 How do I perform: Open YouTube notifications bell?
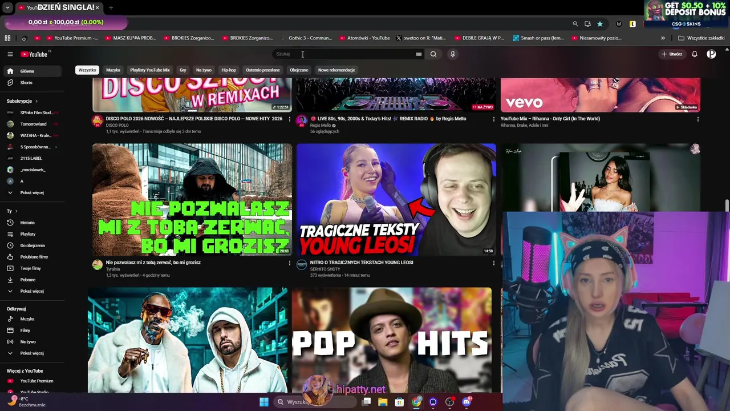(695, 54)
